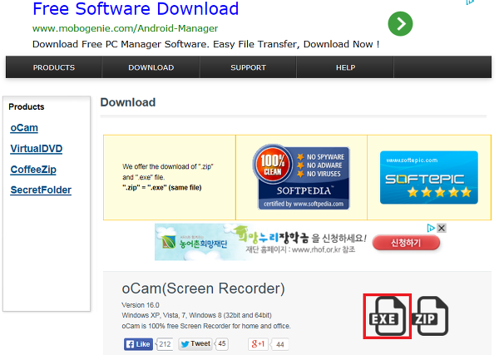Click the AdChoices icon on banner ad
This screenshot has width=499, height=355.
point(431,228)
